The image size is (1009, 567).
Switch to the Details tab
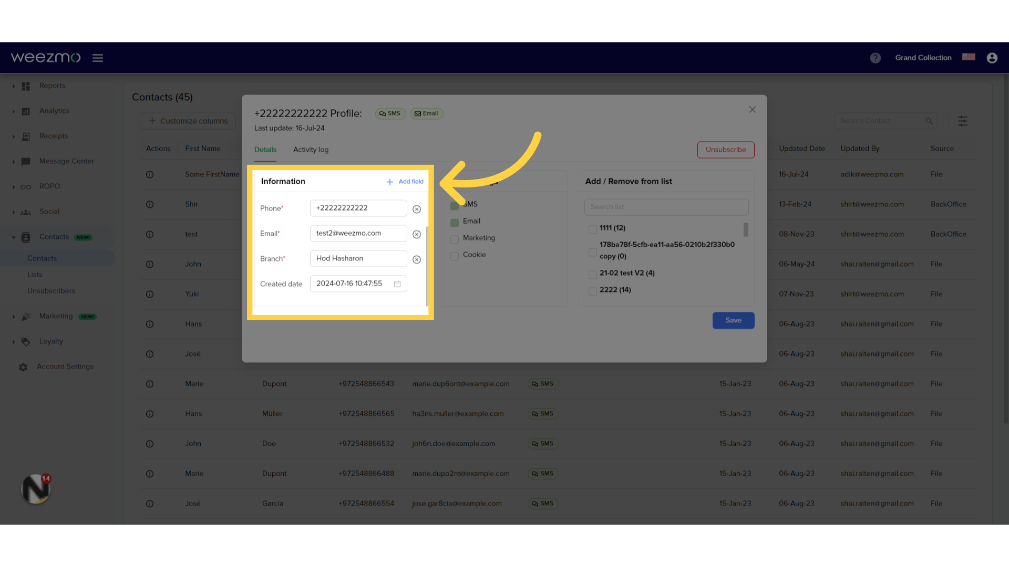pyautogui.click(x=265, y=150)
